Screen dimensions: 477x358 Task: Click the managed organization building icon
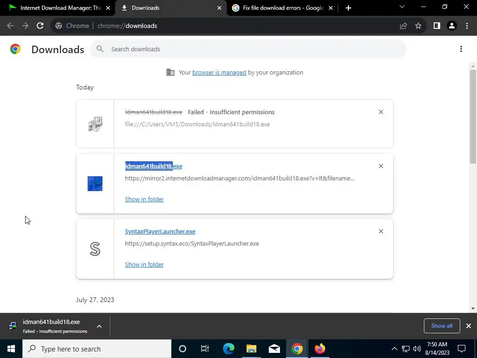[170, 72]
